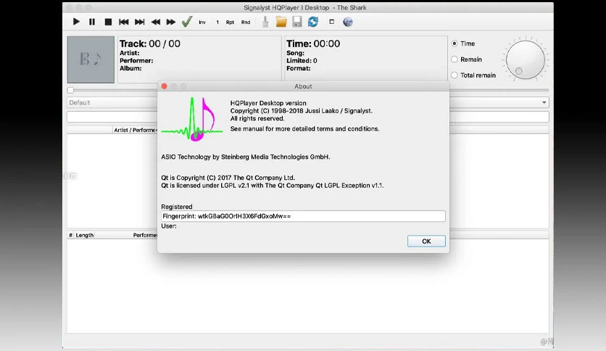Click the HQPlayer logo in About dialog
This screenshot has height=351, width=606.
pyautogui.click(x=192, y=119)
